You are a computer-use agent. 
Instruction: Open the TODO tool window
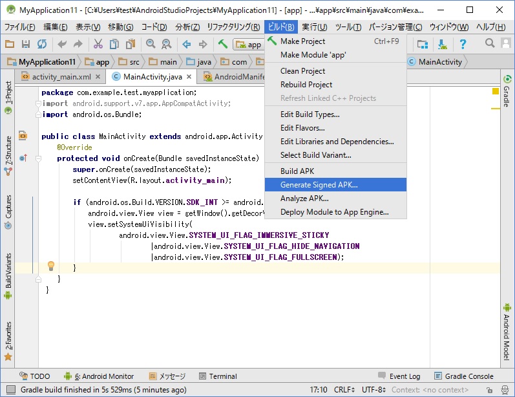coord(34,376)
